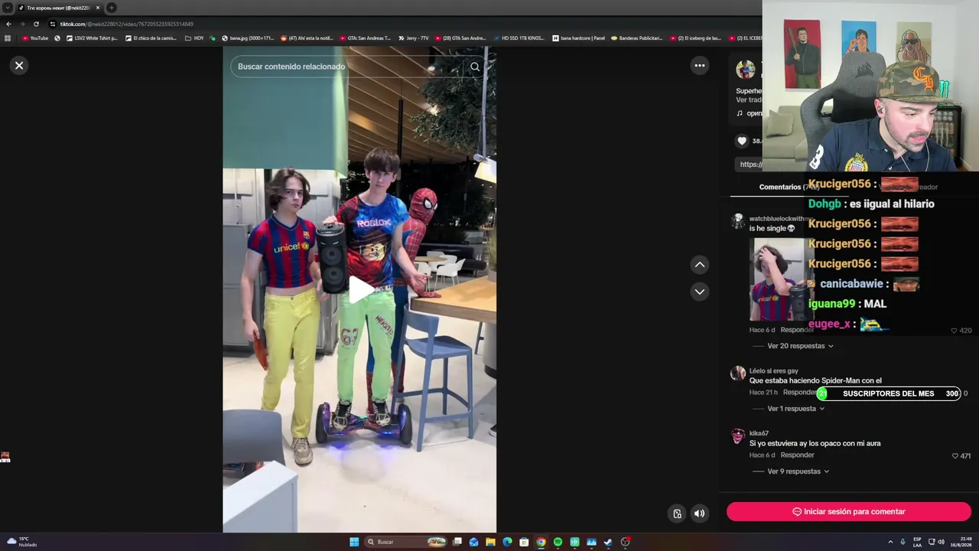Go to the next video arrow

(x=699, y=292)
